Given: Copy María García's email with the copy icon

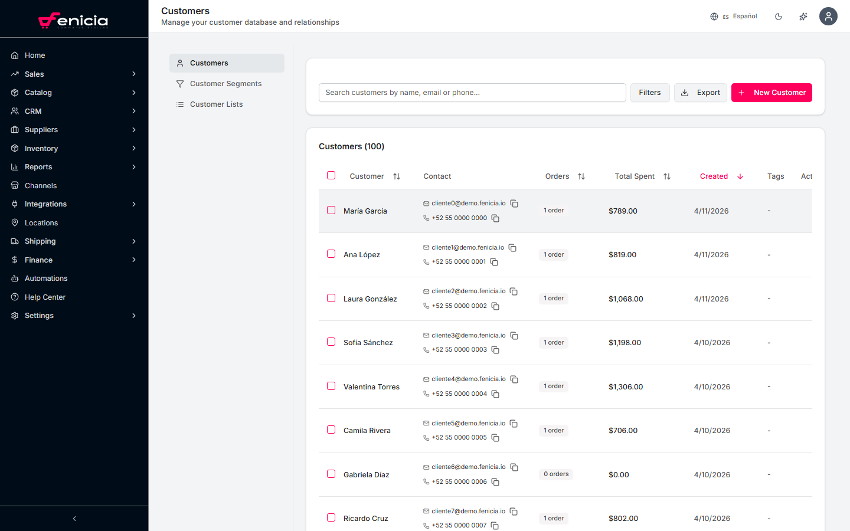Looking at the screenshot, I should click(x=514, y=203).
